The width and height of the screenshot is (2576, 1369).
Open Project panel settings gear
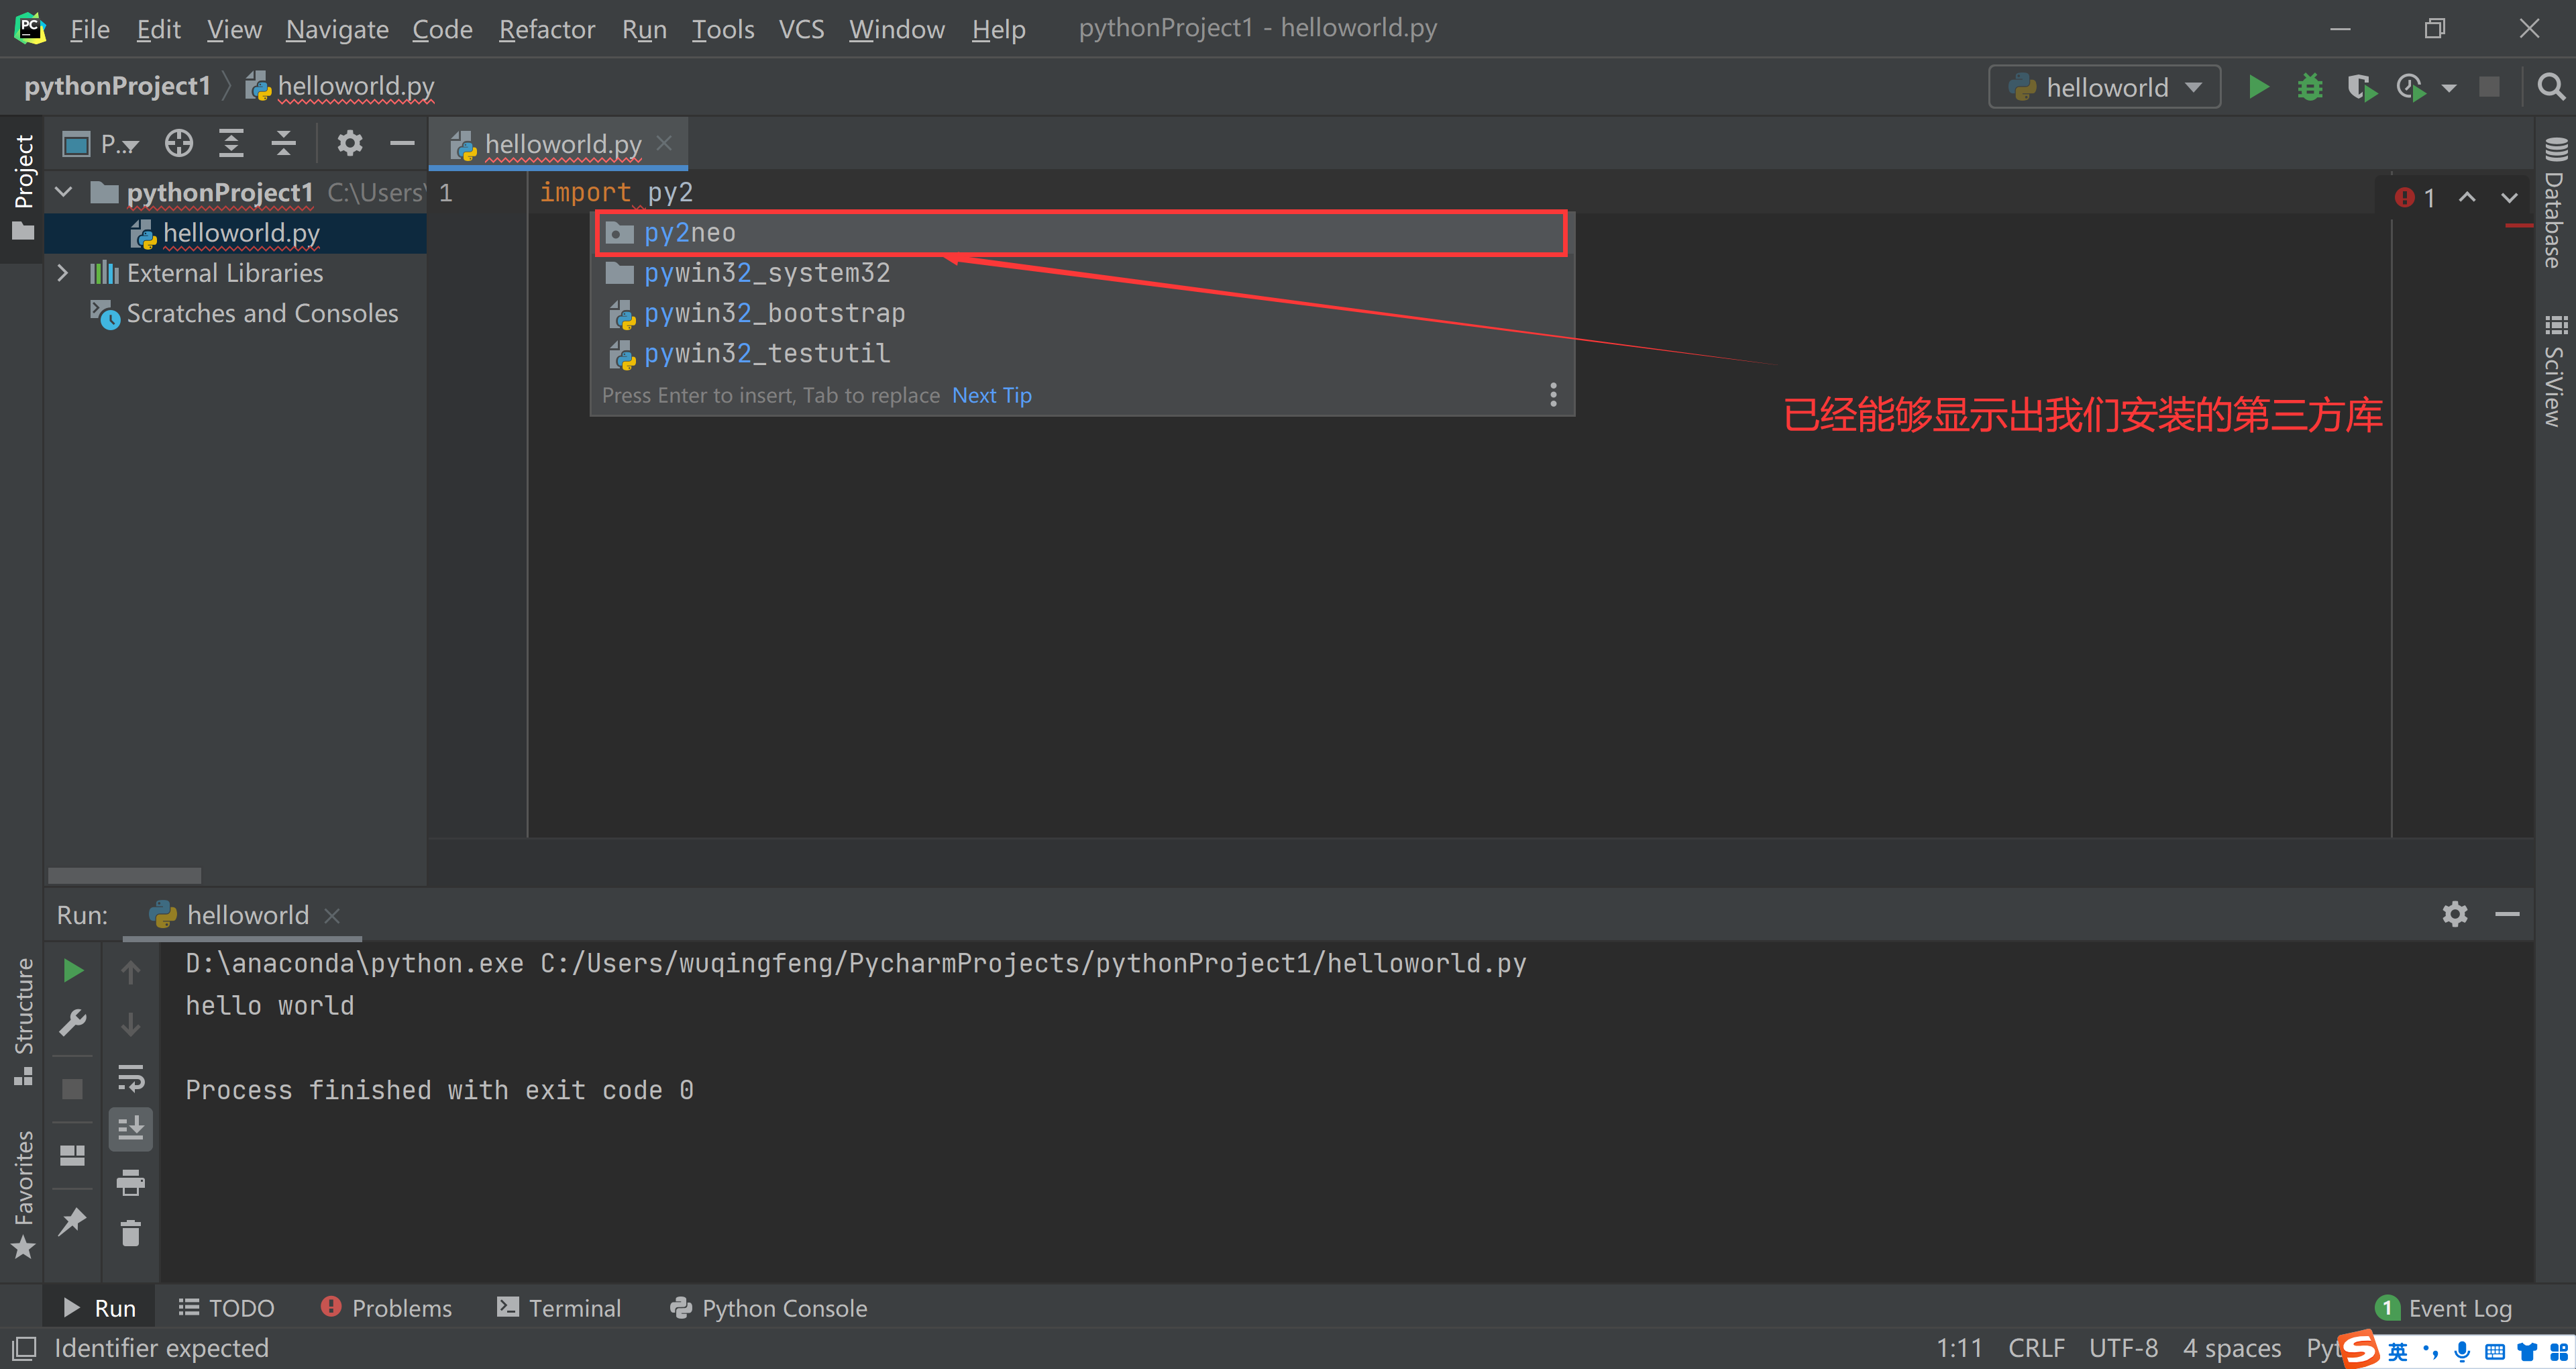349,143
